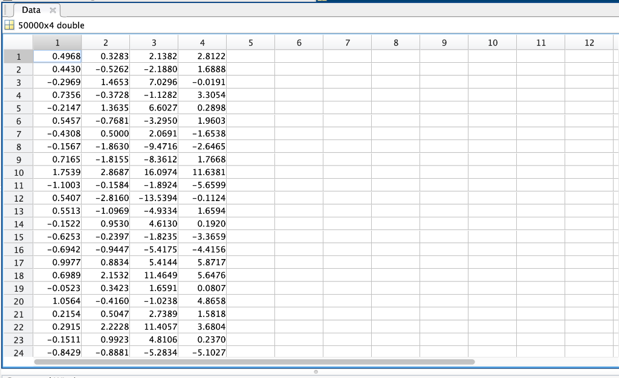Viewport: 619px width, 378px height.
Task: Switch to the Data variable tab
Action: click(x=31, y=10)
